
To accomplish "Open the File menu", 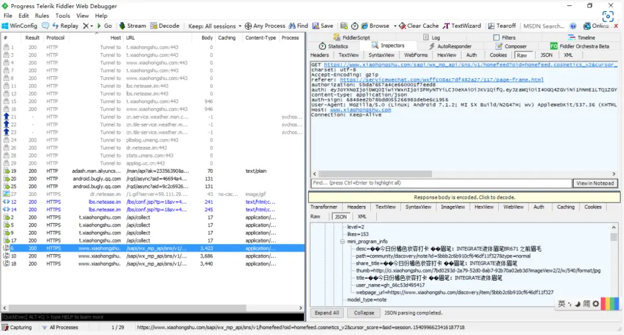I will [x=8, y=15].
